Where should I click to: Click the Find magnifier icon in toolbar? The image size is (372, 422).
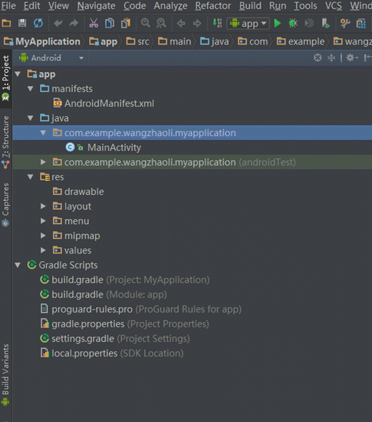[145, 23]
